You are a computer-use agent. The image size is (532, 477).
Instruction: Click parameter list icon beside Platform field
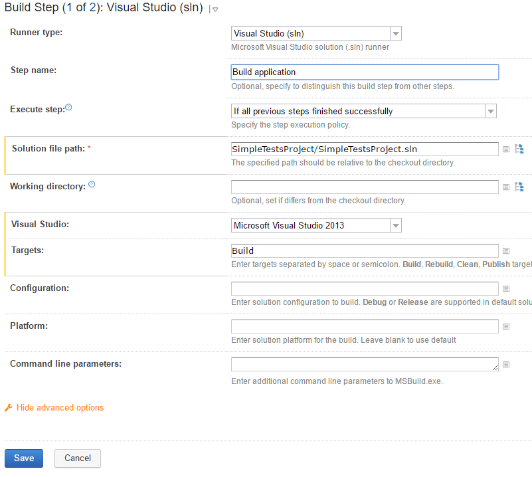click(x=506, y=327)
